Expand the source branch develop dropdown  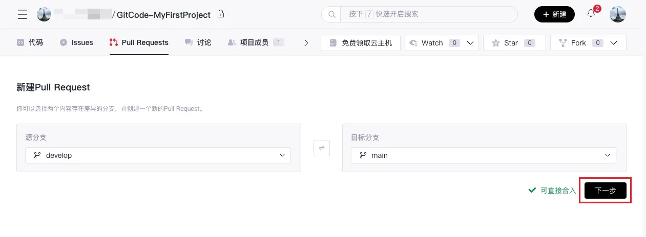click(x=158, y=155)
